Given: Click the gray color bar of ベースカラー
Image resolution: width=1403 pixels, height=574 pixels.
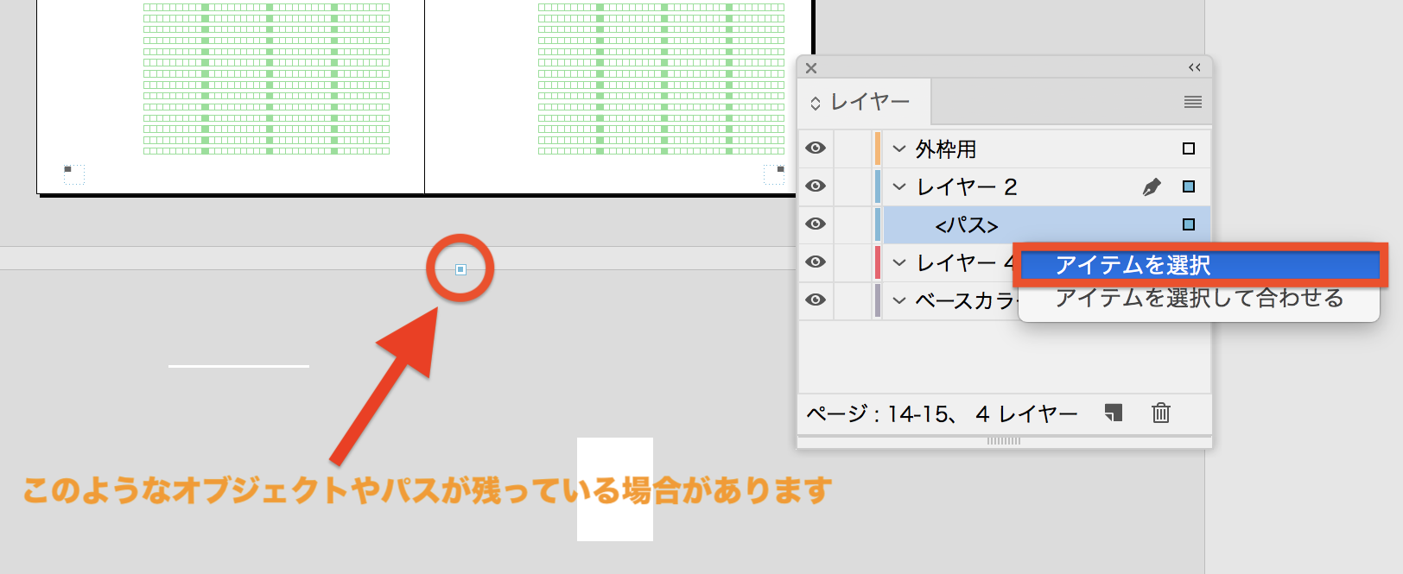Looking at the screenshot, I should click(x=878, y=300).
